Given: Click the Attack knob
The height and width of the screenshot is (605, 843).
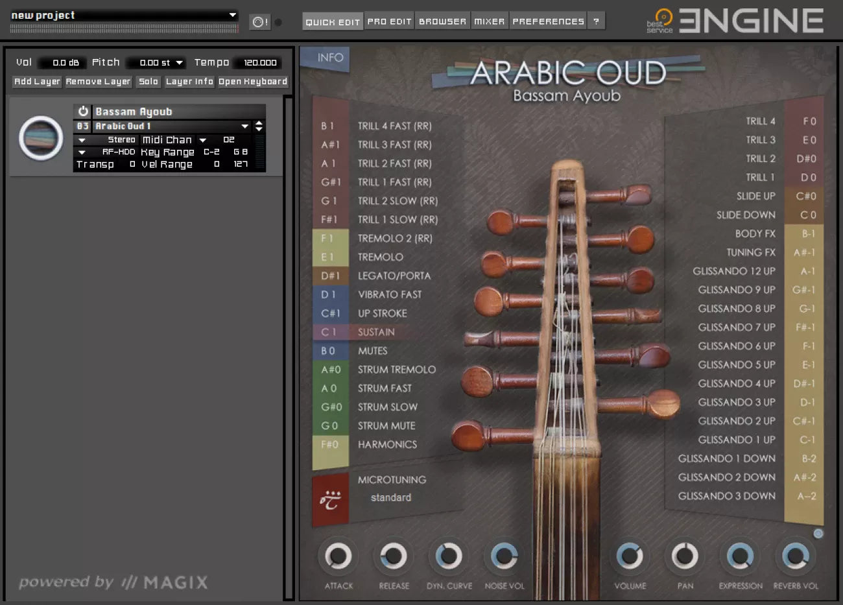Looking at the screenshot, I should [x=338, y=556].
